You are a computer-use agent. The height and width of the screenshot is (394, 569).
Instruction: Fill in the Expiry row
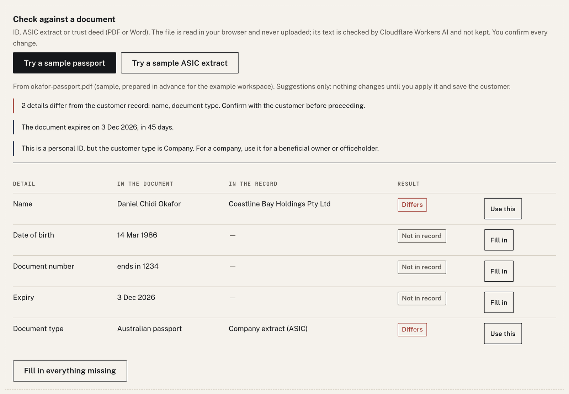tap(499, 303)
